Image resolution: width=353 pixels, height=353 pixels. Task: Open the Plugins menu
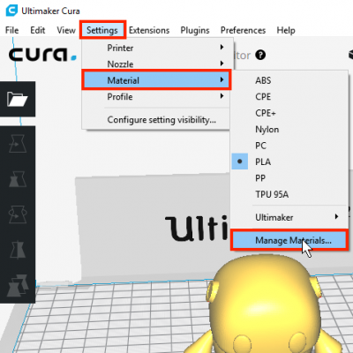pos(195,30)
